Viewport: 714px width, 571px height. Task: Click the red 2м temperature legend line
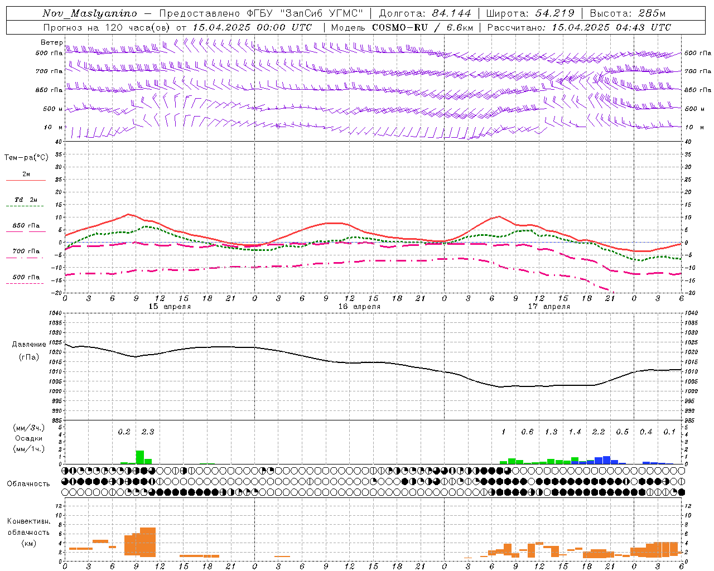pos(26,180)
